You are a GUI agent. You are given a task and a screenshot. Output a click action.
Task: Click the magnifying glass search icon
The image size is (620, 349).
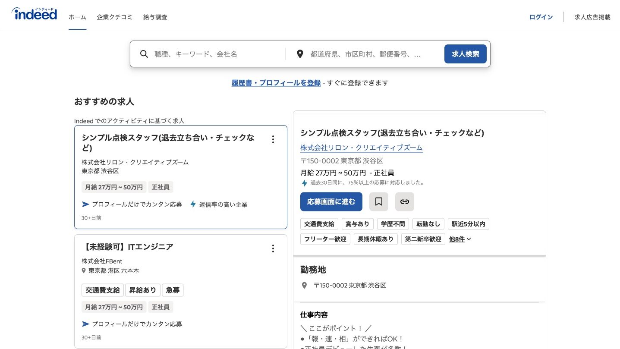click(144, 54)
